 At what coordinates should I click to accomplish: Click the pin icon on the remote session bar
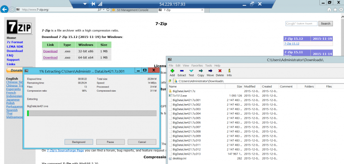93,4
